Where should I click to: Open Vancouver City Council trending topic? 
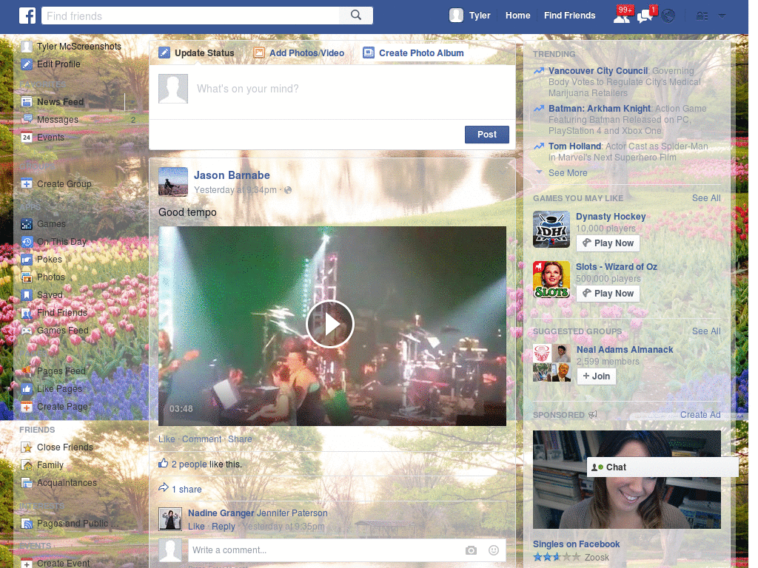(598, 71)
